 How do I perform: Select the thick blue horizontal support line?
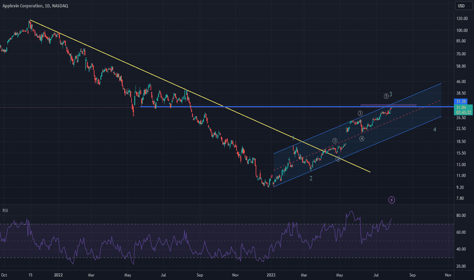[297, 106]
